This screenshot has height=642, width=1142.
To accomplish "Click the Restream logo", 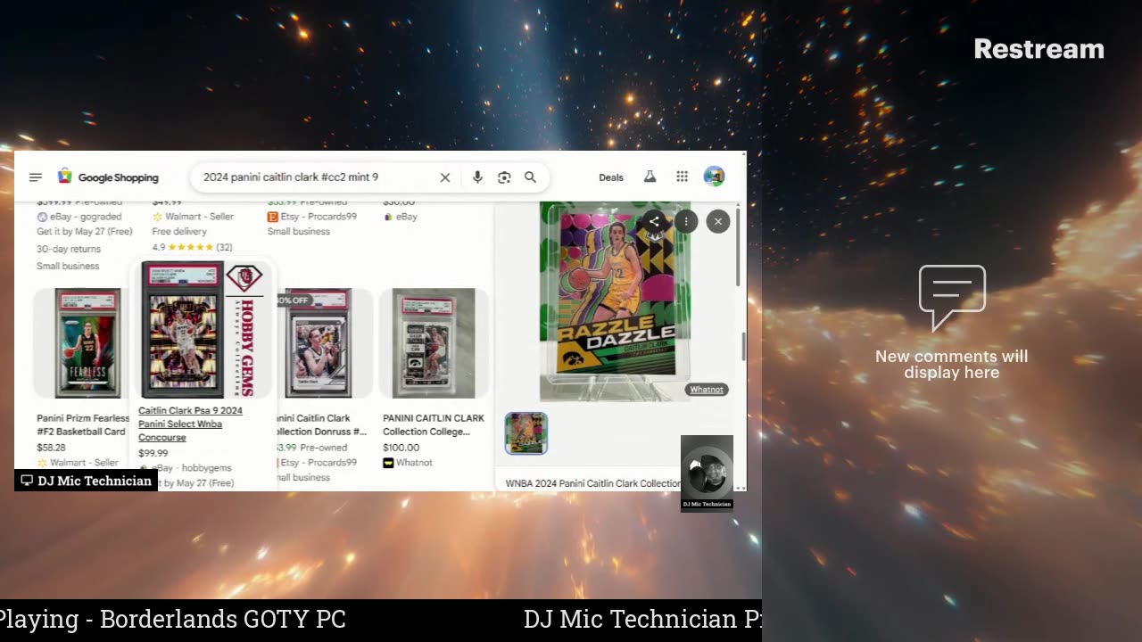I will (x=1039, y=49).
